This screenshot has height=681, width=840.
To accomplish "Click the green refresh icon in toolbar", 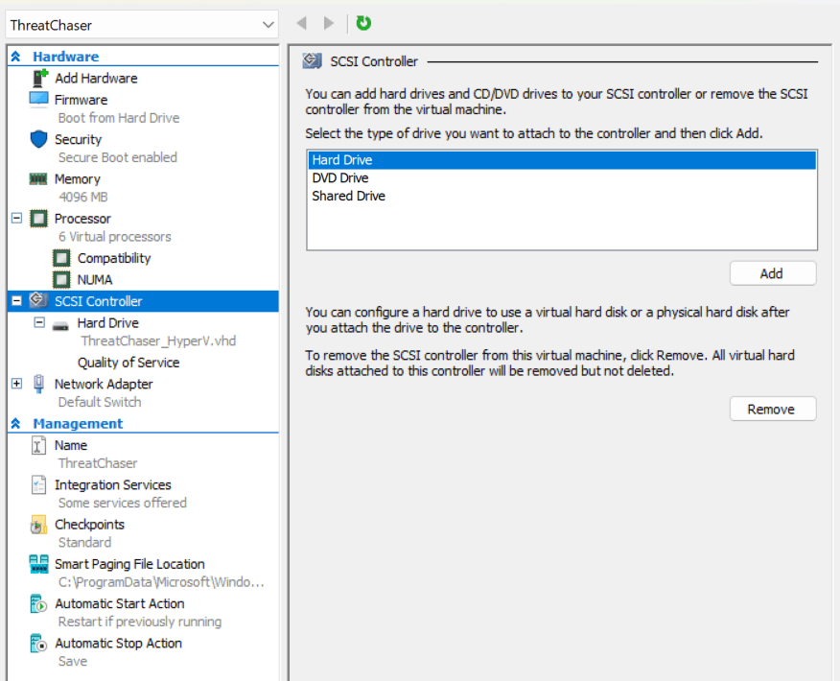I will [363, 23].
